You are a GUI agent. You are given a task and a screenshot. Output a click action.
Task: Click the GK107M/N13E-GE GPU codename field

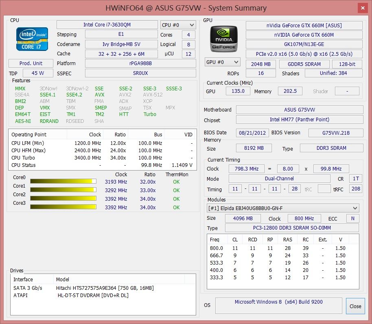click(x=304, y=44)
